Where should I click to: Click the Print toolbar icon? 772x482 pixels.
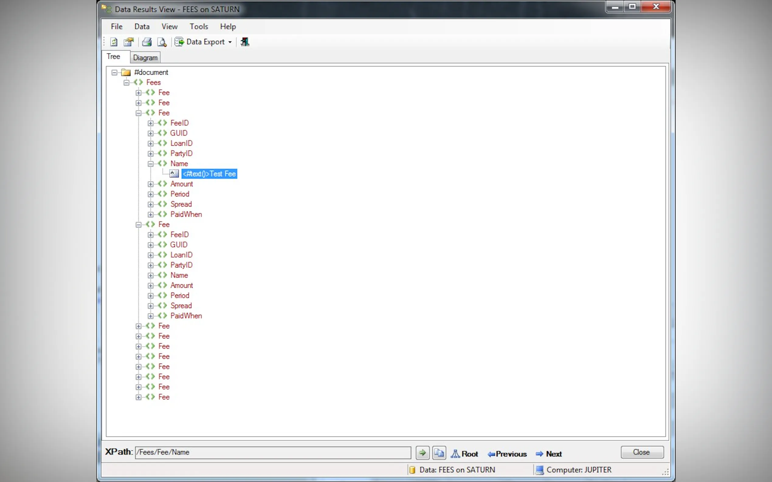click(x=146, y=42)
